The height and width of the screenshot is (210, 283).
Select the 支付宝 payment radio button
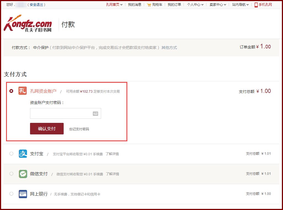[x=11, y=154]
